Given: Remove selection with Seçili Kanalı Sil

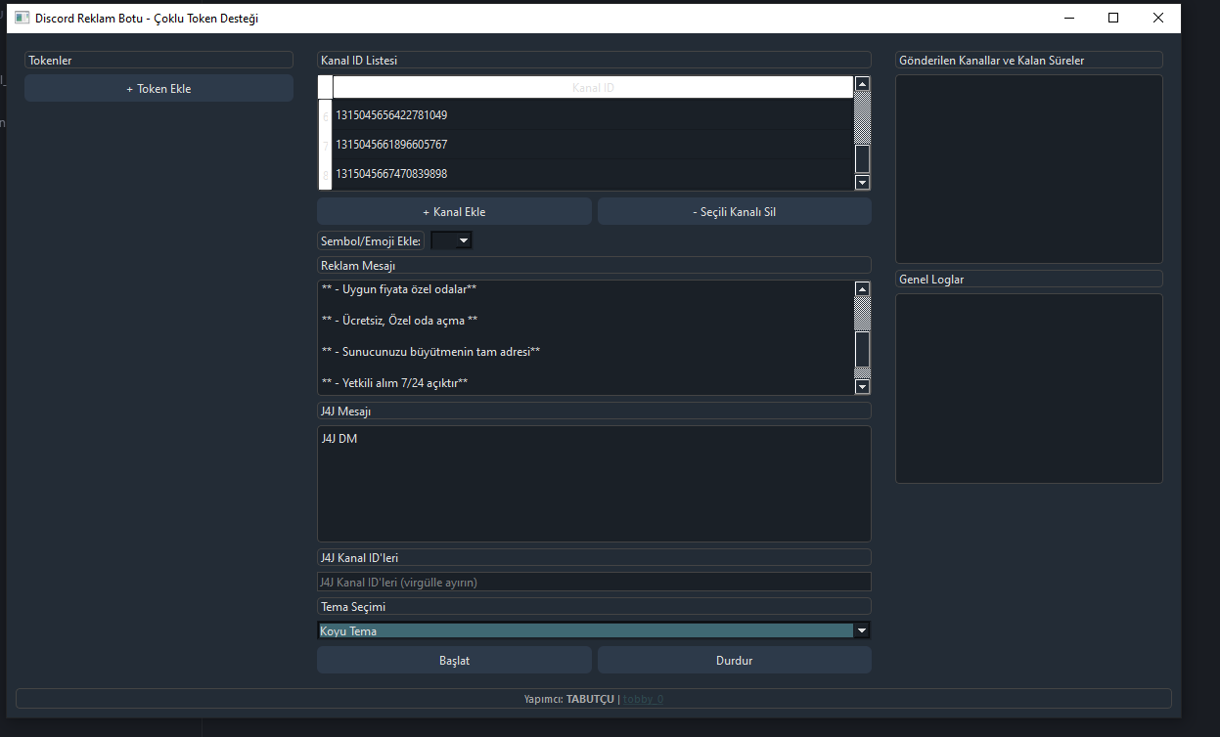Looking at the screenshot, I should tap(734, 211).
